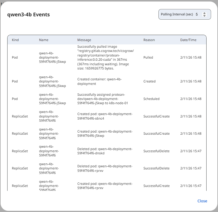Screen dimensions: 218x212
Task: Click the Reason column header
Action: click(149, 40)
